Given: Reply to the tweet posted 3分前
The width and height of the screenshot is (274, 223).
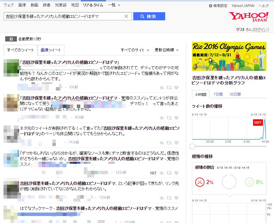Looking at the screenshot, I should click(162, 88).
